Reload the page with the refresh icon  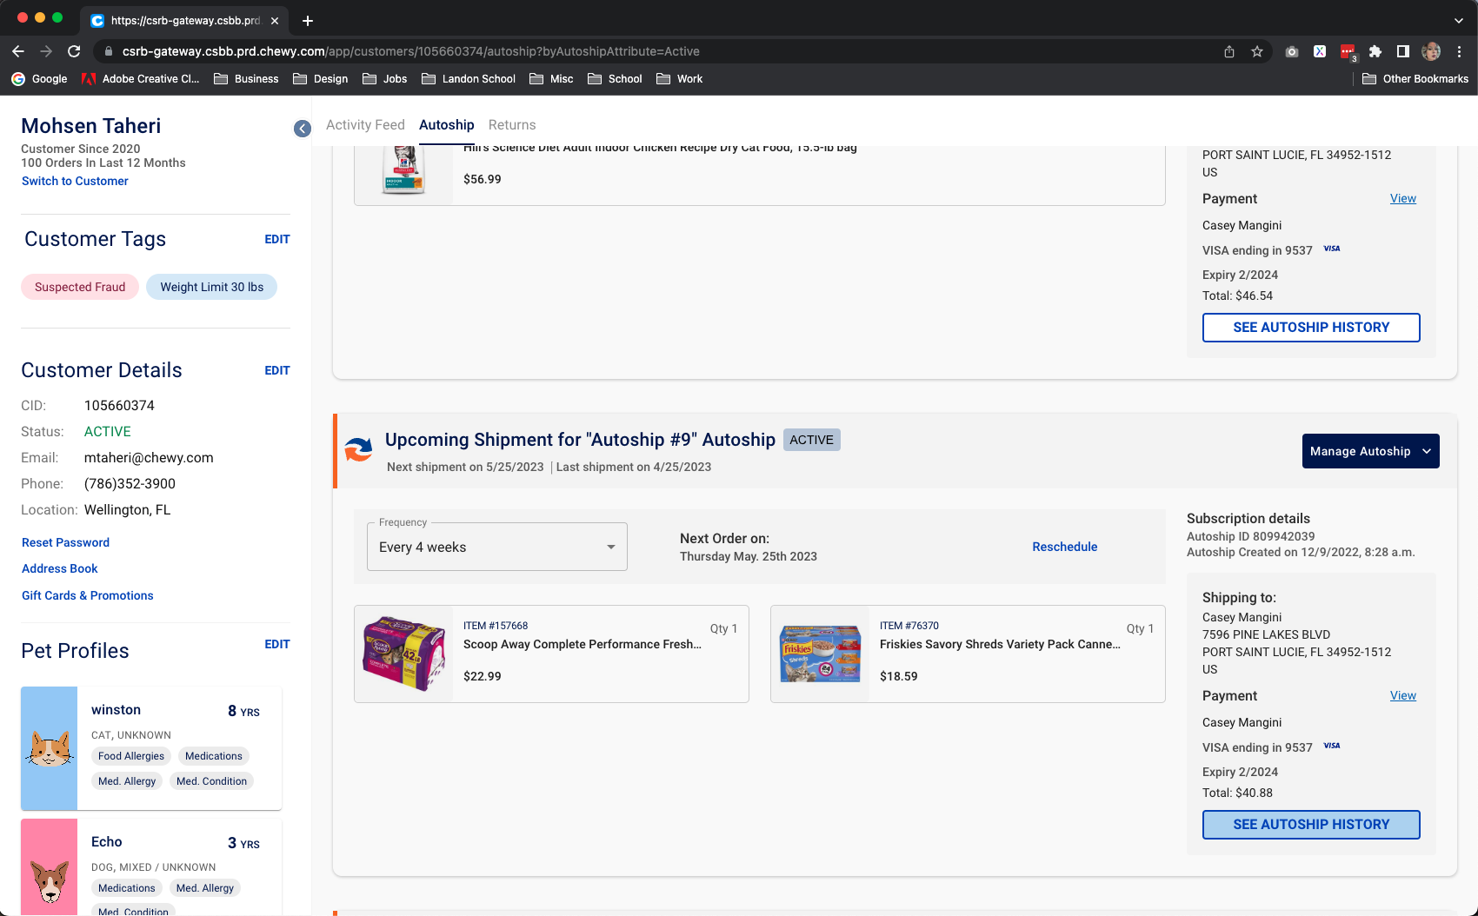click(x=74, y=51)
